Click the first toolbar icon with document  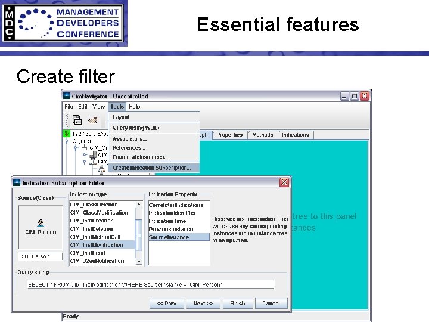pyautogui.click(x=77, y=120)
